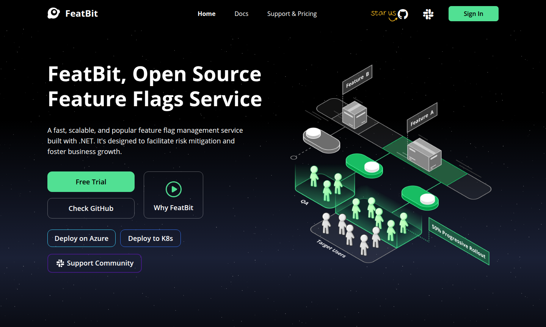Click the 50% Progressive Rollout label
Screen dimensions: 546x327
point(459,241)
